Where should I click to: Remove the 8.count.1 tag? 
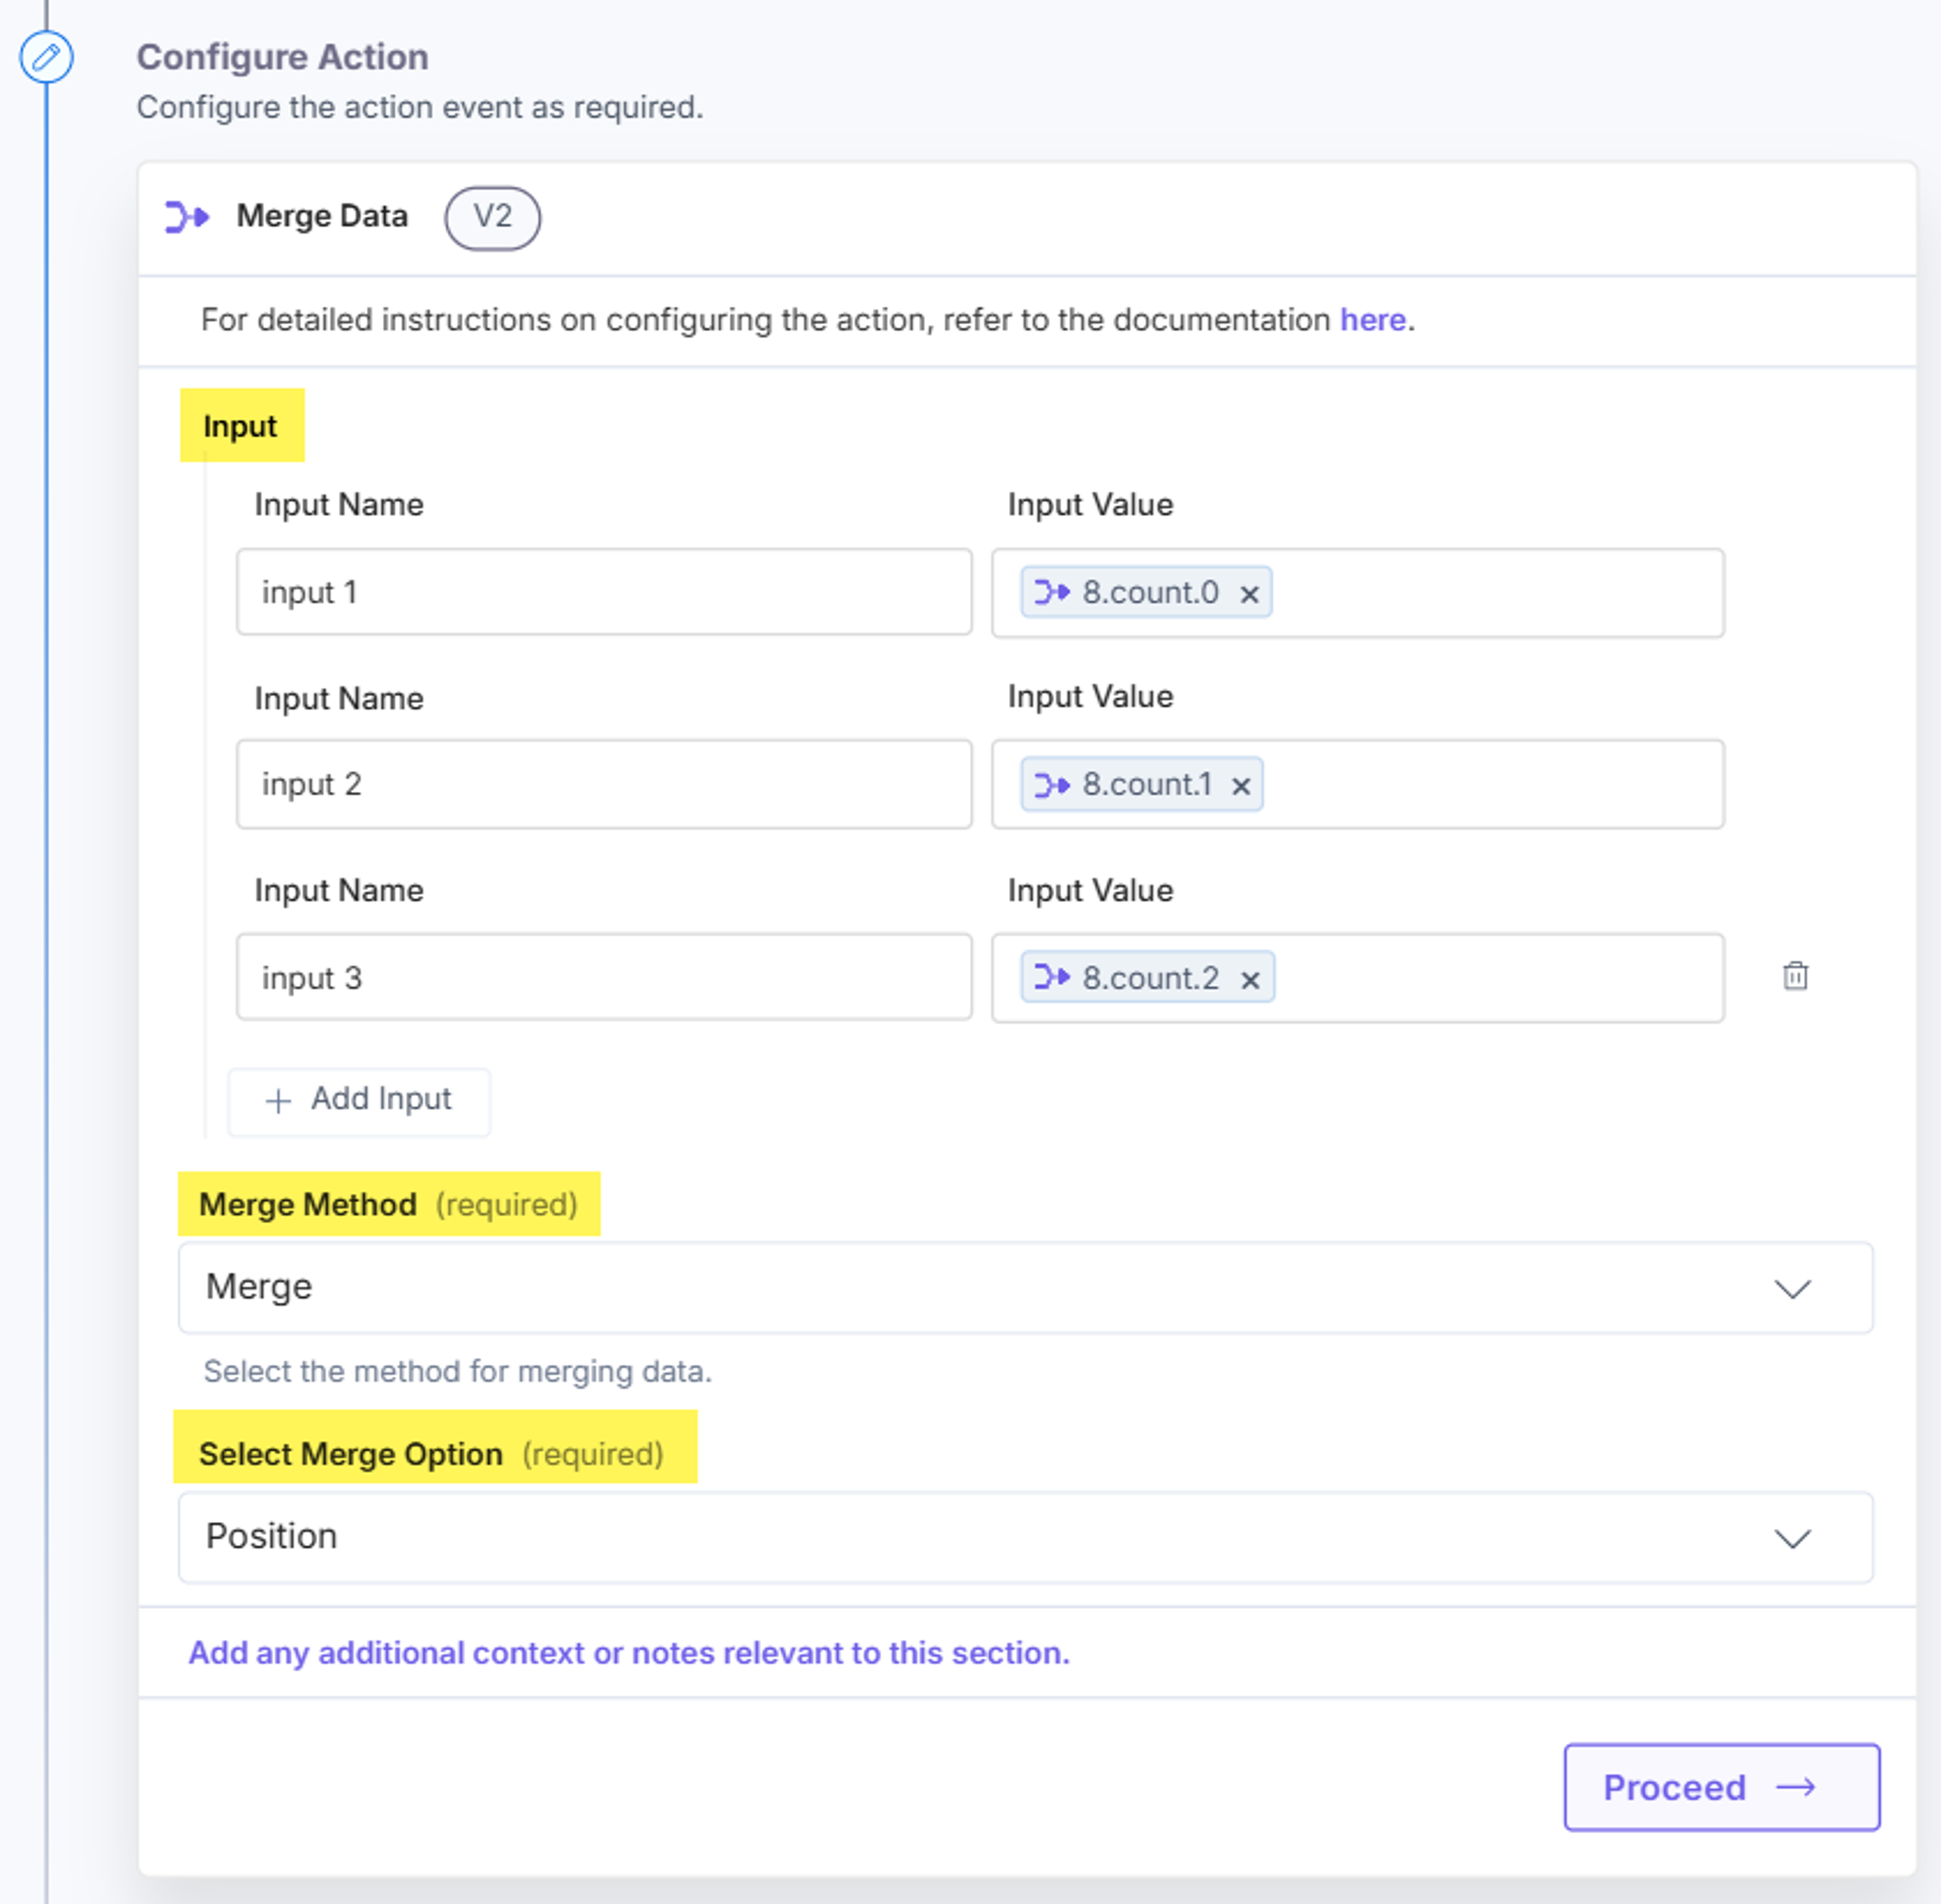tap(1241, 786)
